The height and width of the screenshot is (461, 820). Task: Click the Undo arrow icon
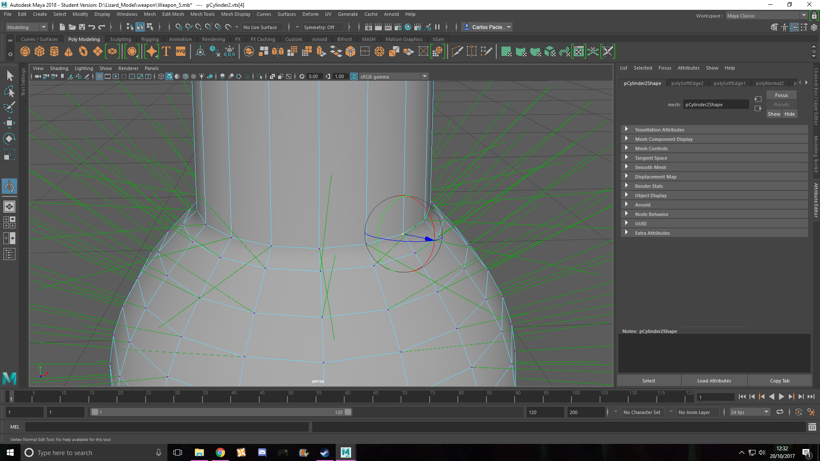pyautogui.click(x=91, y=27)
